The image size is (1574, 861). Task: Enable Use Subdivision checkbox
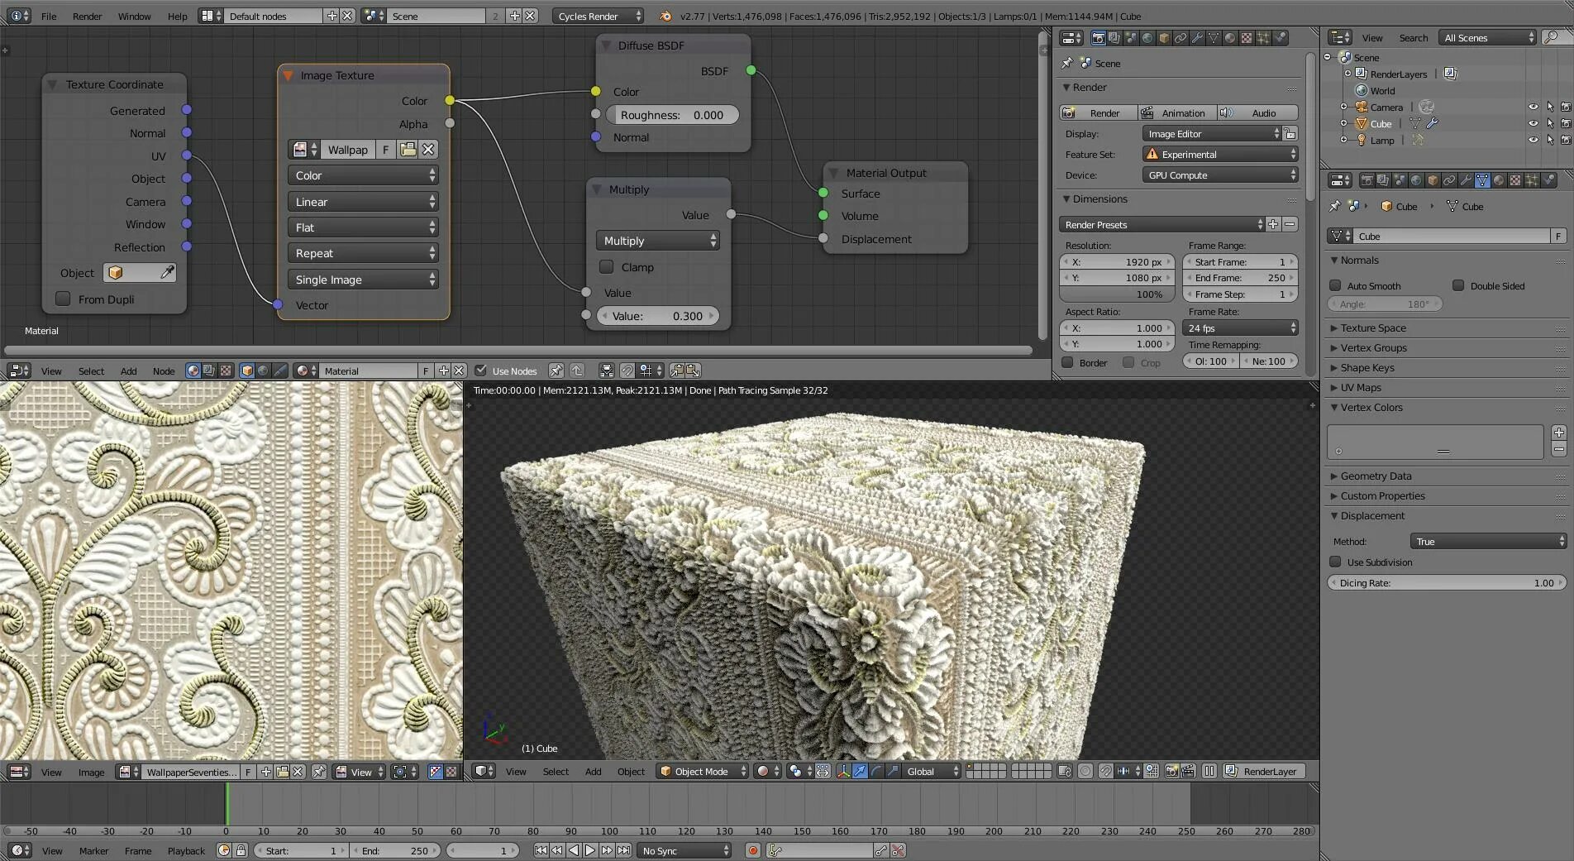1335,562
